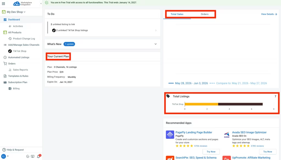Collapse the sidebar with the left chevron

[x=41, y=3]
